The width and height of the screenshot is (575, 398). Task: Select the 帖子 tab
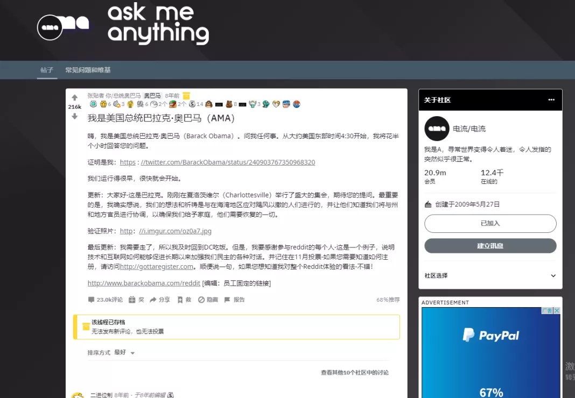click(47, 69)
